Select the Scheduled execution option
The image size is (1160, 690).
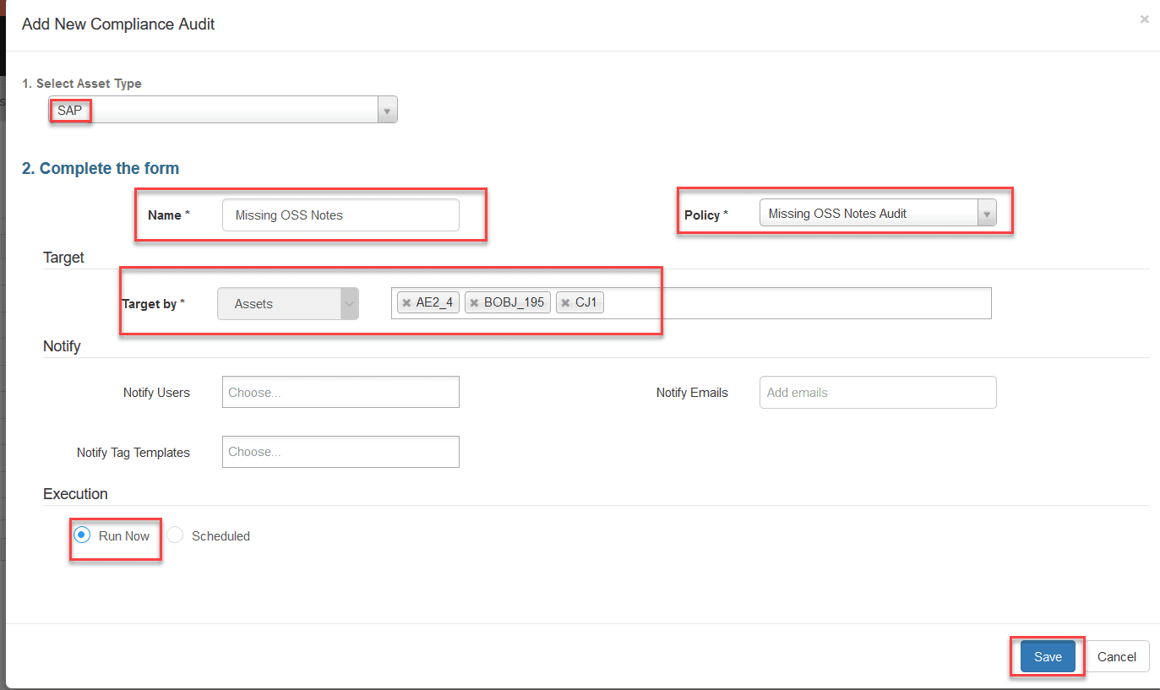pyautogui.click(x=175, y=535)
